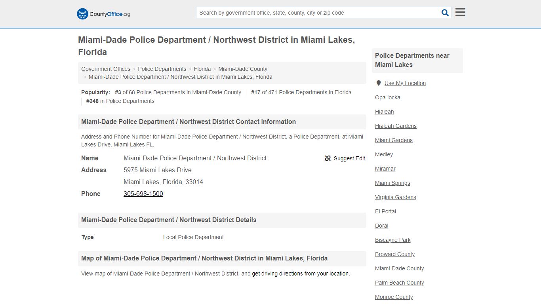This screenshot has height=304, width=541.
Task: Call phone number 305-698-1500
Action: (x=143, y=194)
